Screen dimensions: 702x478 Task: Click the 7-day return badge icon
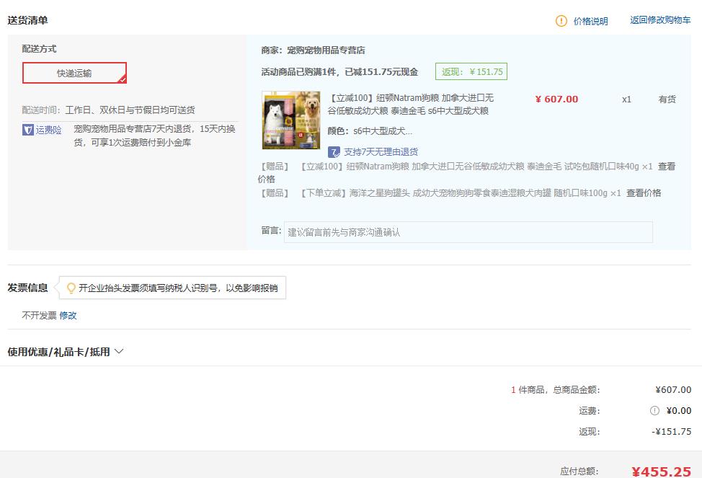point(334,152)
